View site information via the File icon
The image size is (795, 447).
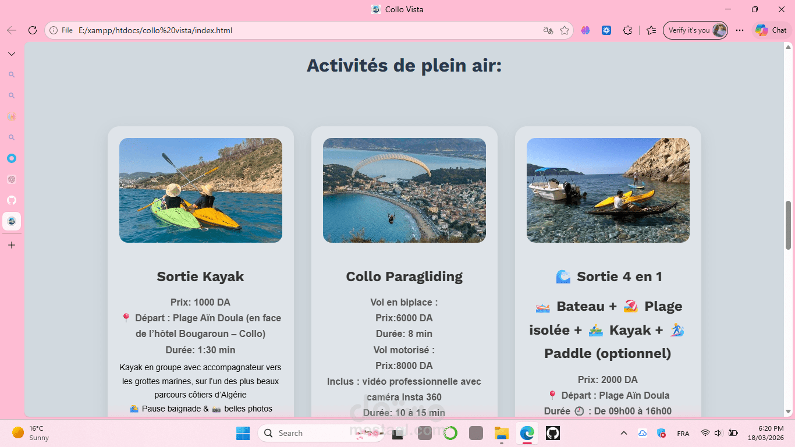pyautogui.click(x=61, y=30)
